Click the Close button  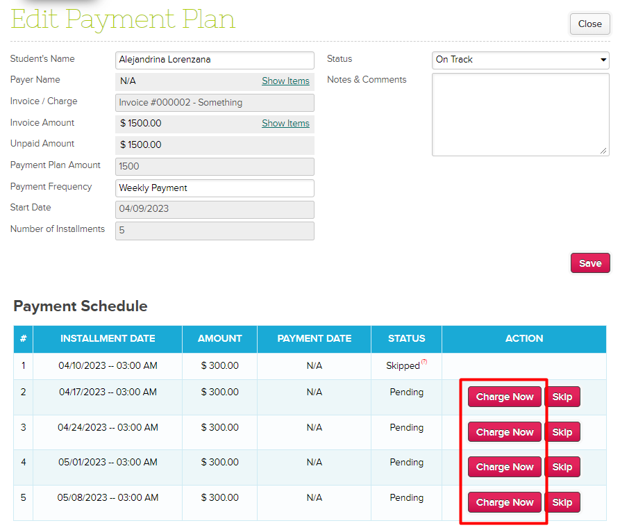pyautogui.click(x=589, y=24)
